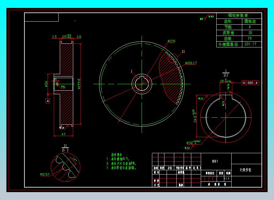The width and height of the screenshot is (274, 200).
Task: Select the 25 belt width dimension on side view
Action: coord(67,36)
